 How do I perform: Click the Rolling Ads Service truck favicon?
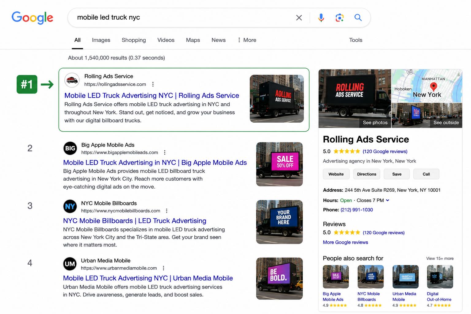point(72,80)
